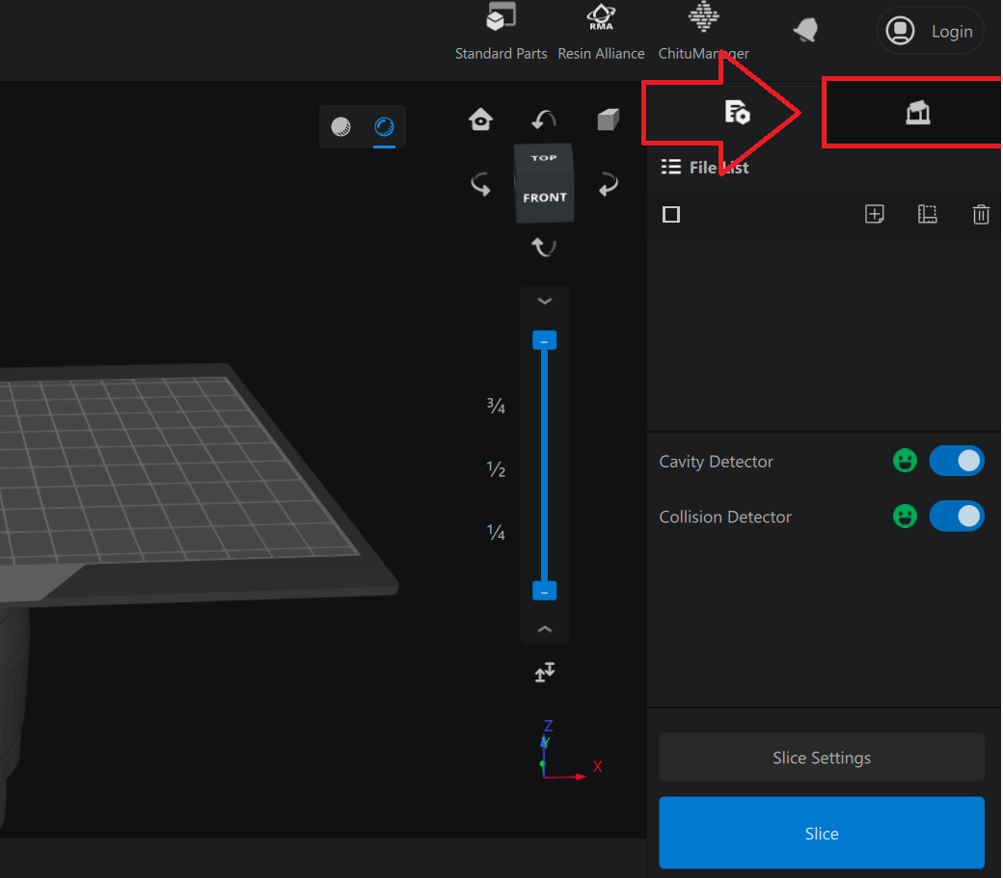Open Slice Settings
This screenshot has width=1003, height=878.
coord(822,758)
